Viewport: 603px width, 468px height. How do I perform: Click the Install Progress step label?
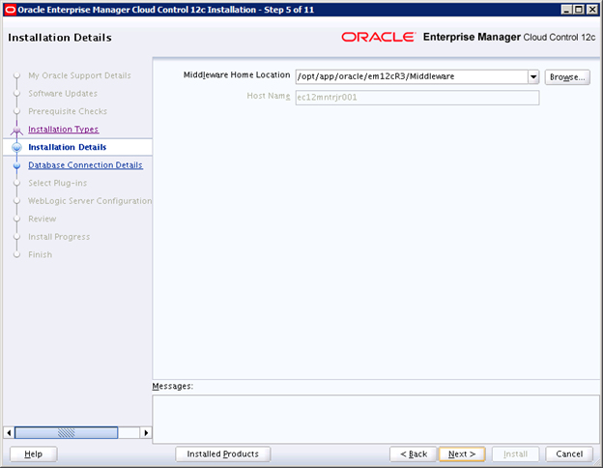59,237
